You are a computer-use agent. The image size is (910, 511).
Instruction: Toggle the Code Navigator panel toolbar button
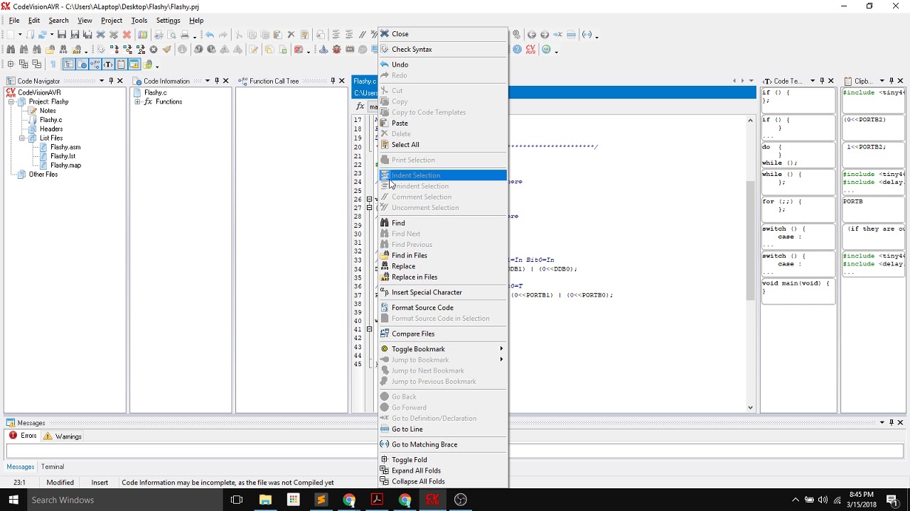coord(68,65)
